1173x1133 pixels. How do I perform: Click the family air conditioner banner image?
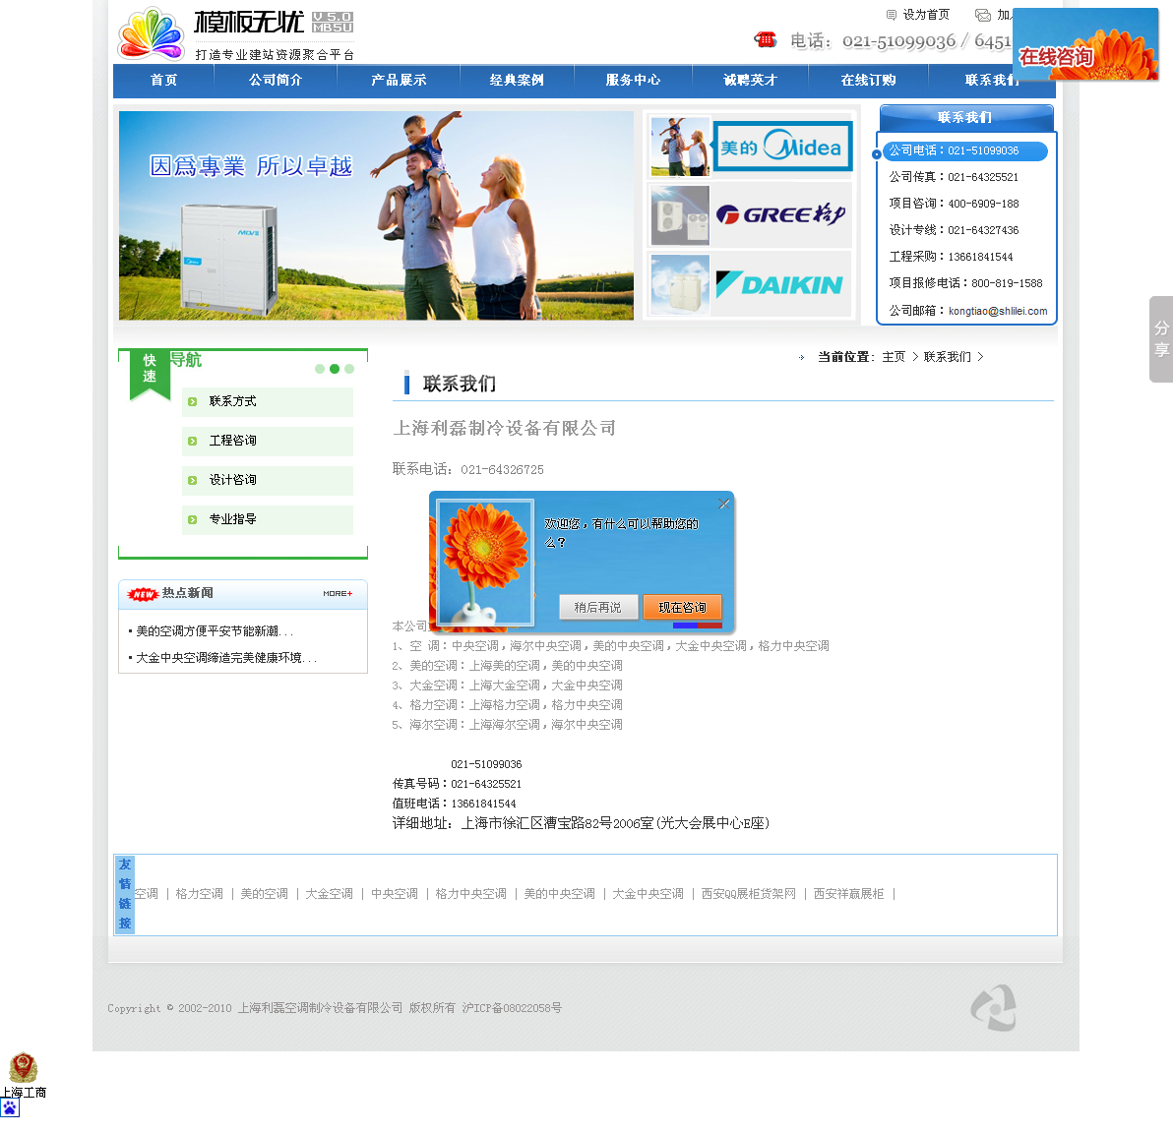click(376, 215)
